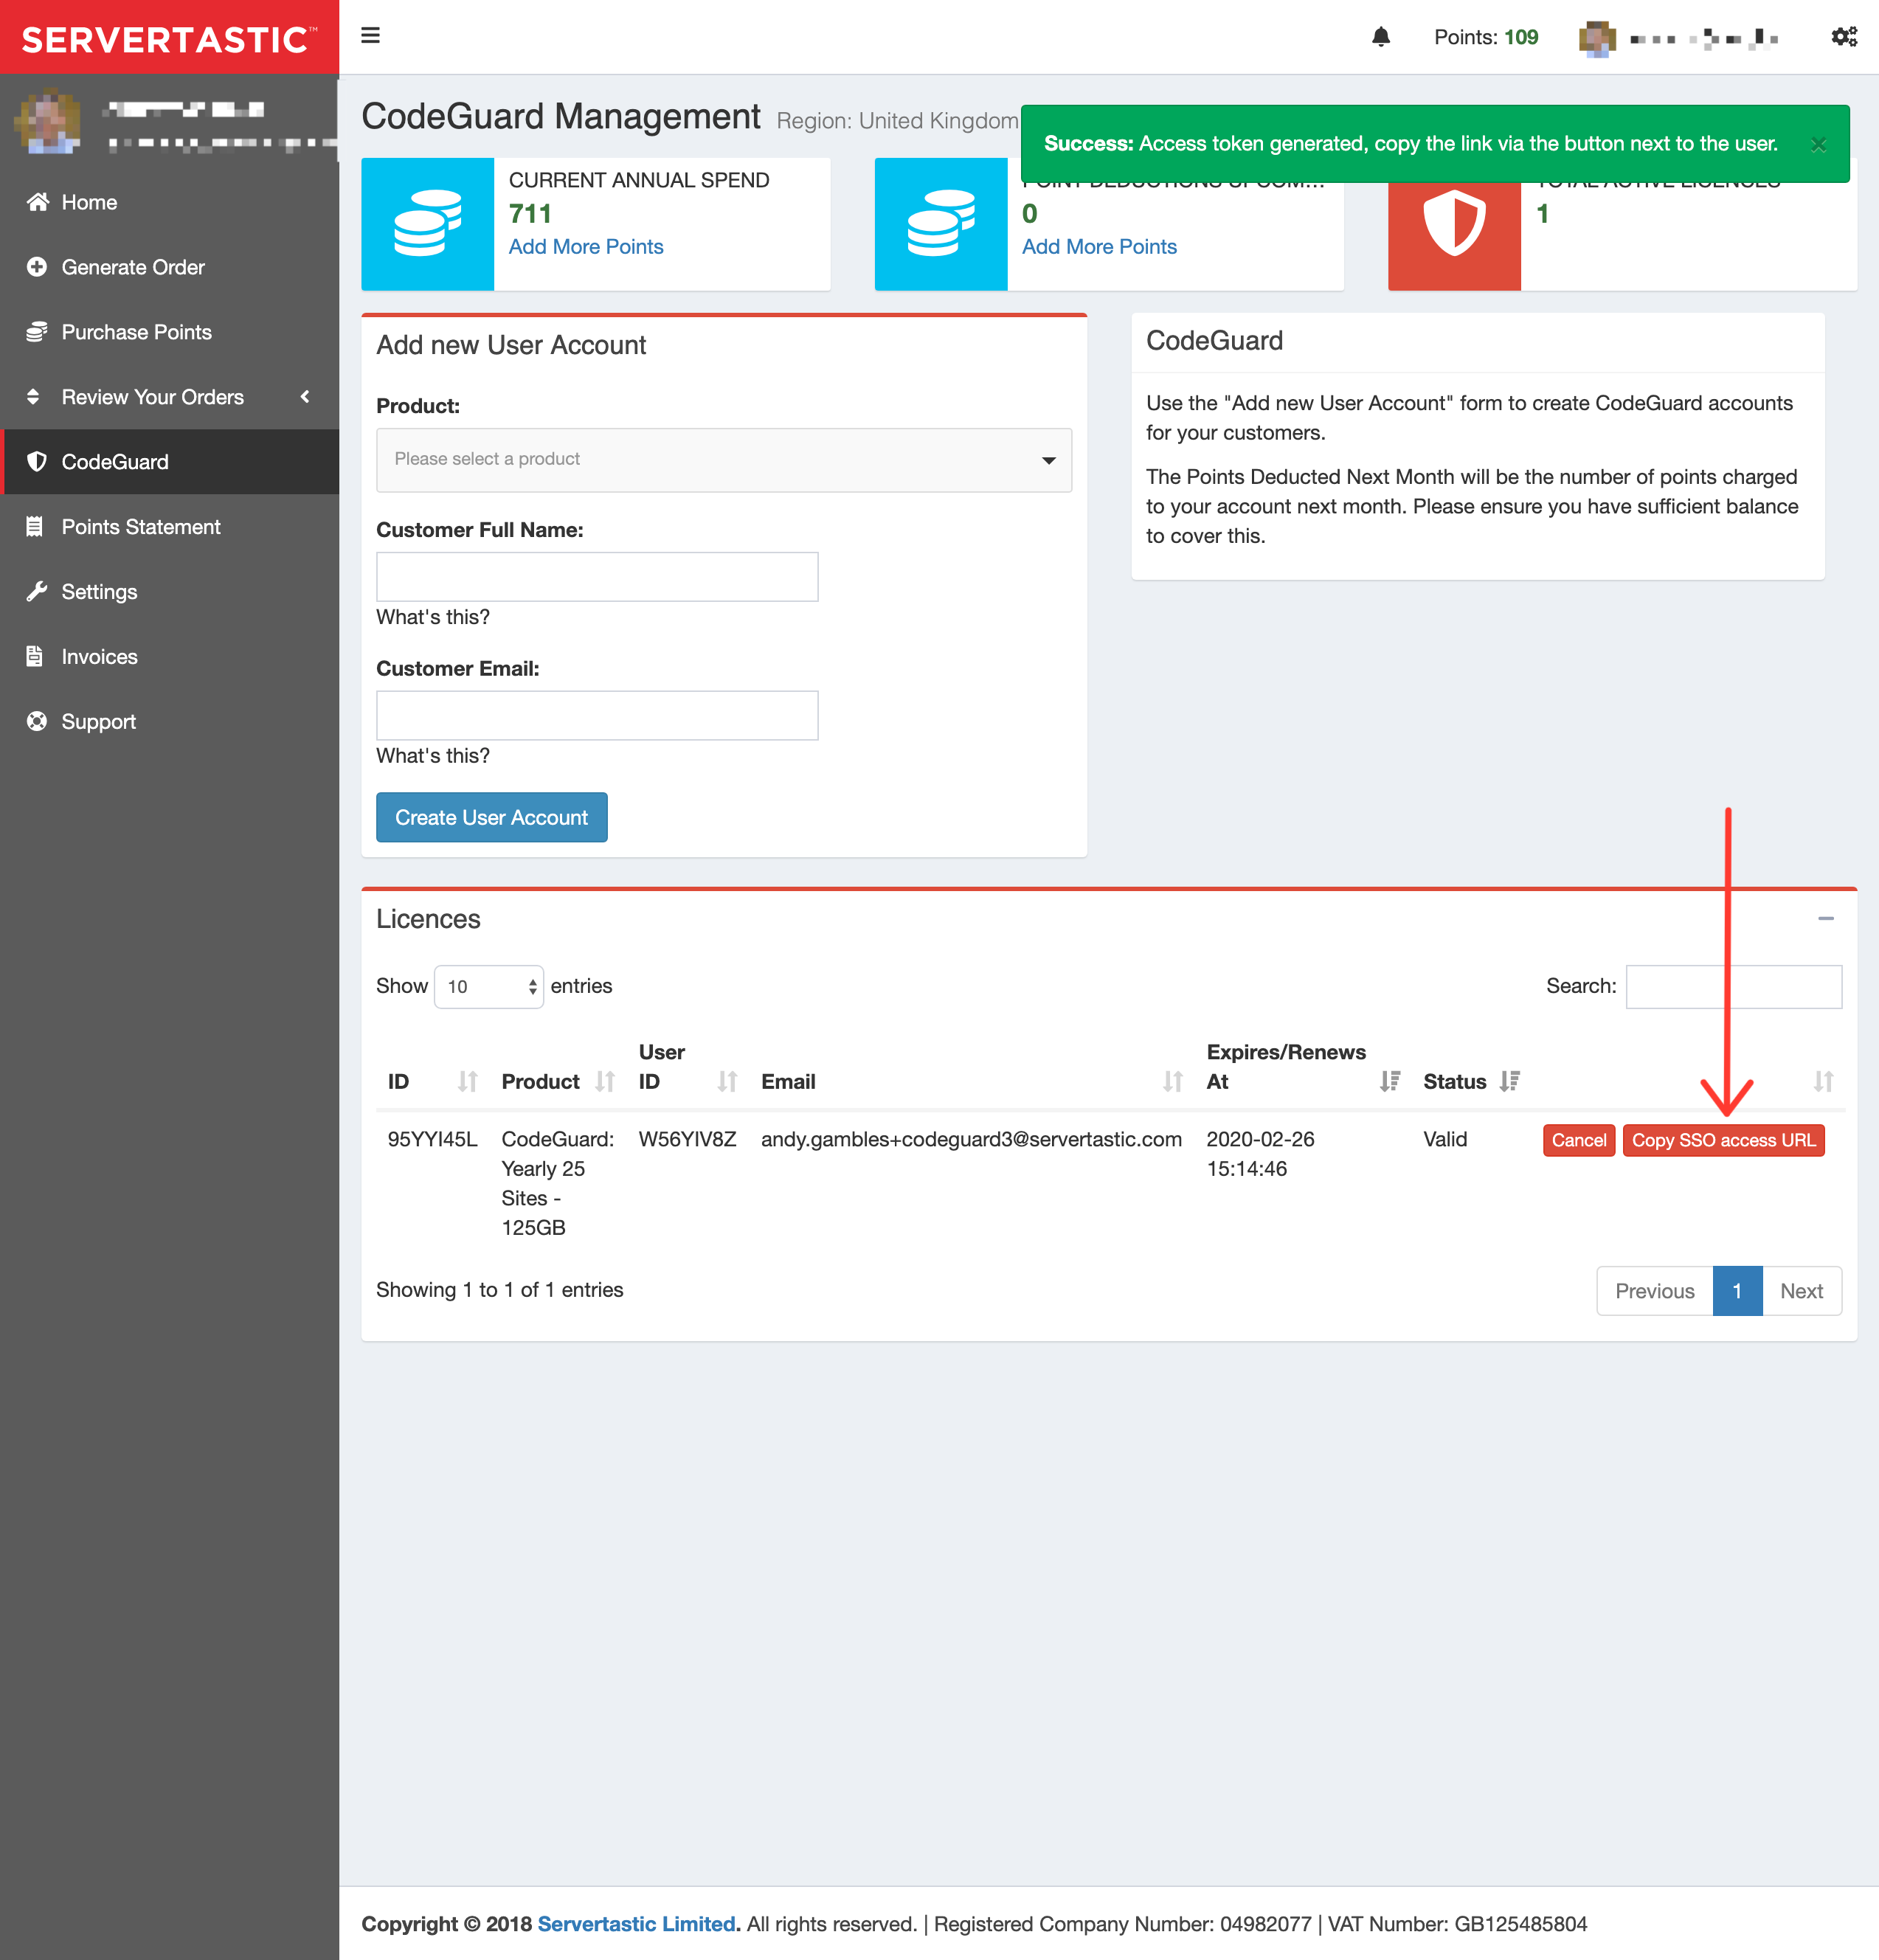1879x1960 pixels.
Task: Click the Settings wrench icon
Action: pyautogui.click(x=37, y=592)
